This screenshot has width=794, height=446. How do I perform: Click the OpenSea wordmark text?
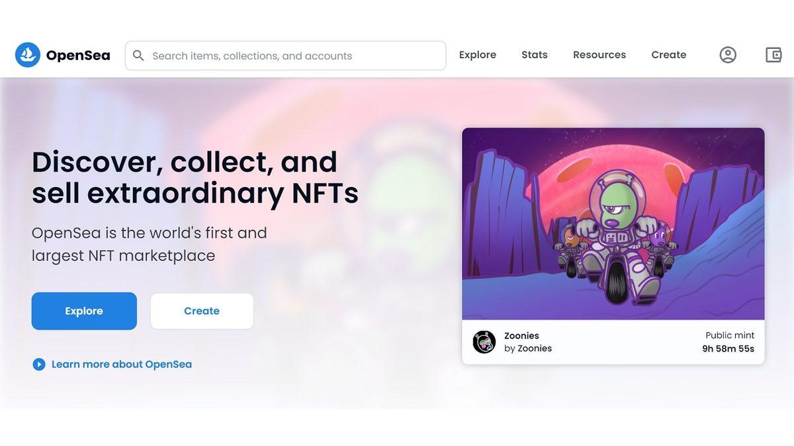[x=78, y=56]
